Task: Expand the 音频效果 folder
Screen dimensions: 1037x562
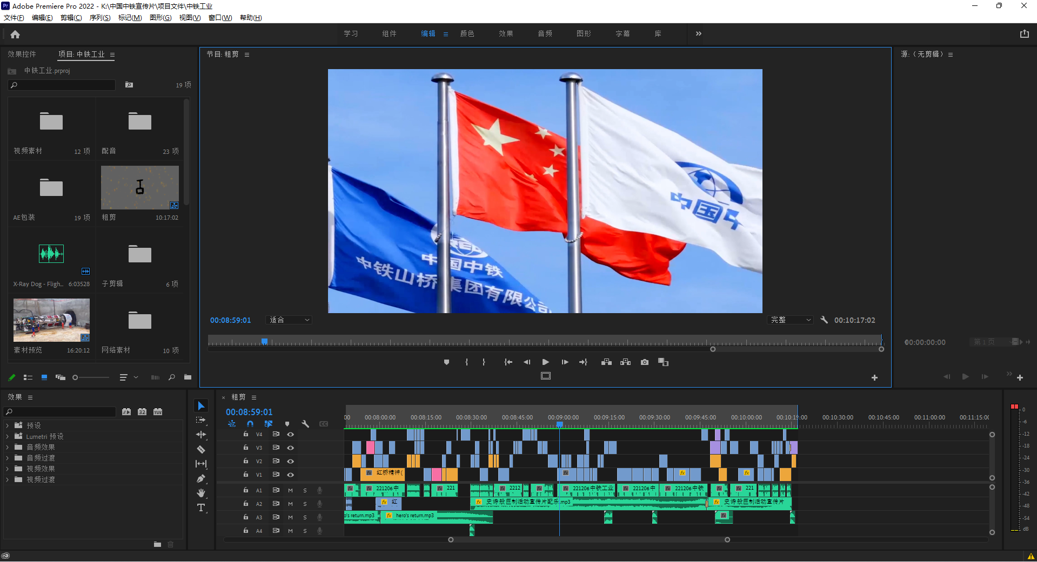Action: pos(8,447)
